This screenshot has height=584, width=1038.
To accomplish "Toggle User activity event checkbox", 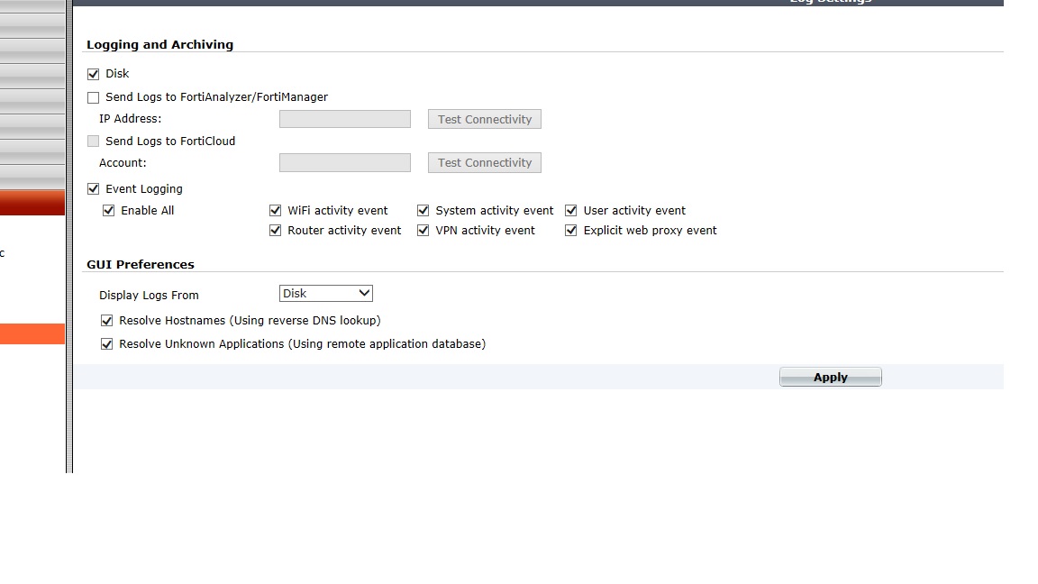I will click(x=570, y=211).
